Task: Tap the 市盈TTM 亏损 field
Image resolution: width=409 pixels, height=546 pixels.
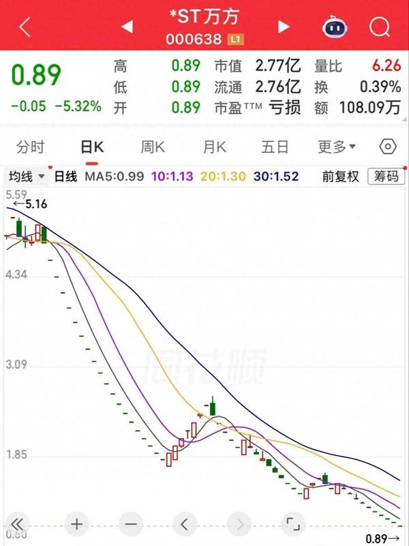Action: [258, 108]
